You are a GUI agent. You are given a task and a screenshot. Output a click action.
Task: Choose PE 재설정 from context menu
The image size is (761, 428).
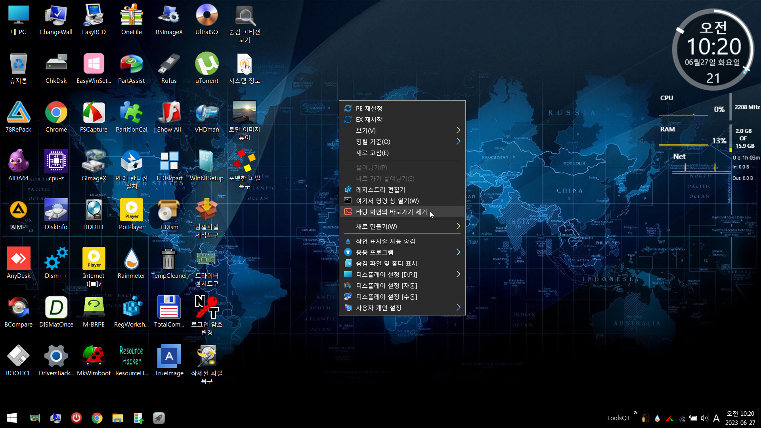402,108
